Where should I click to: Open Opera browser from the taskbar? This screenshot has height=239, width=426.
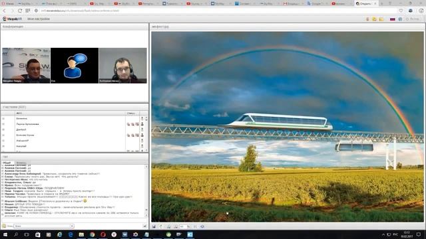tap(103, 234)
